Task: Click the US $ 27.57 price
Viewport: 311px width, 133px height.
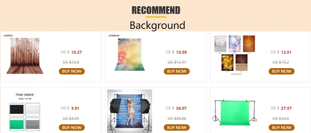Action: 281,108
